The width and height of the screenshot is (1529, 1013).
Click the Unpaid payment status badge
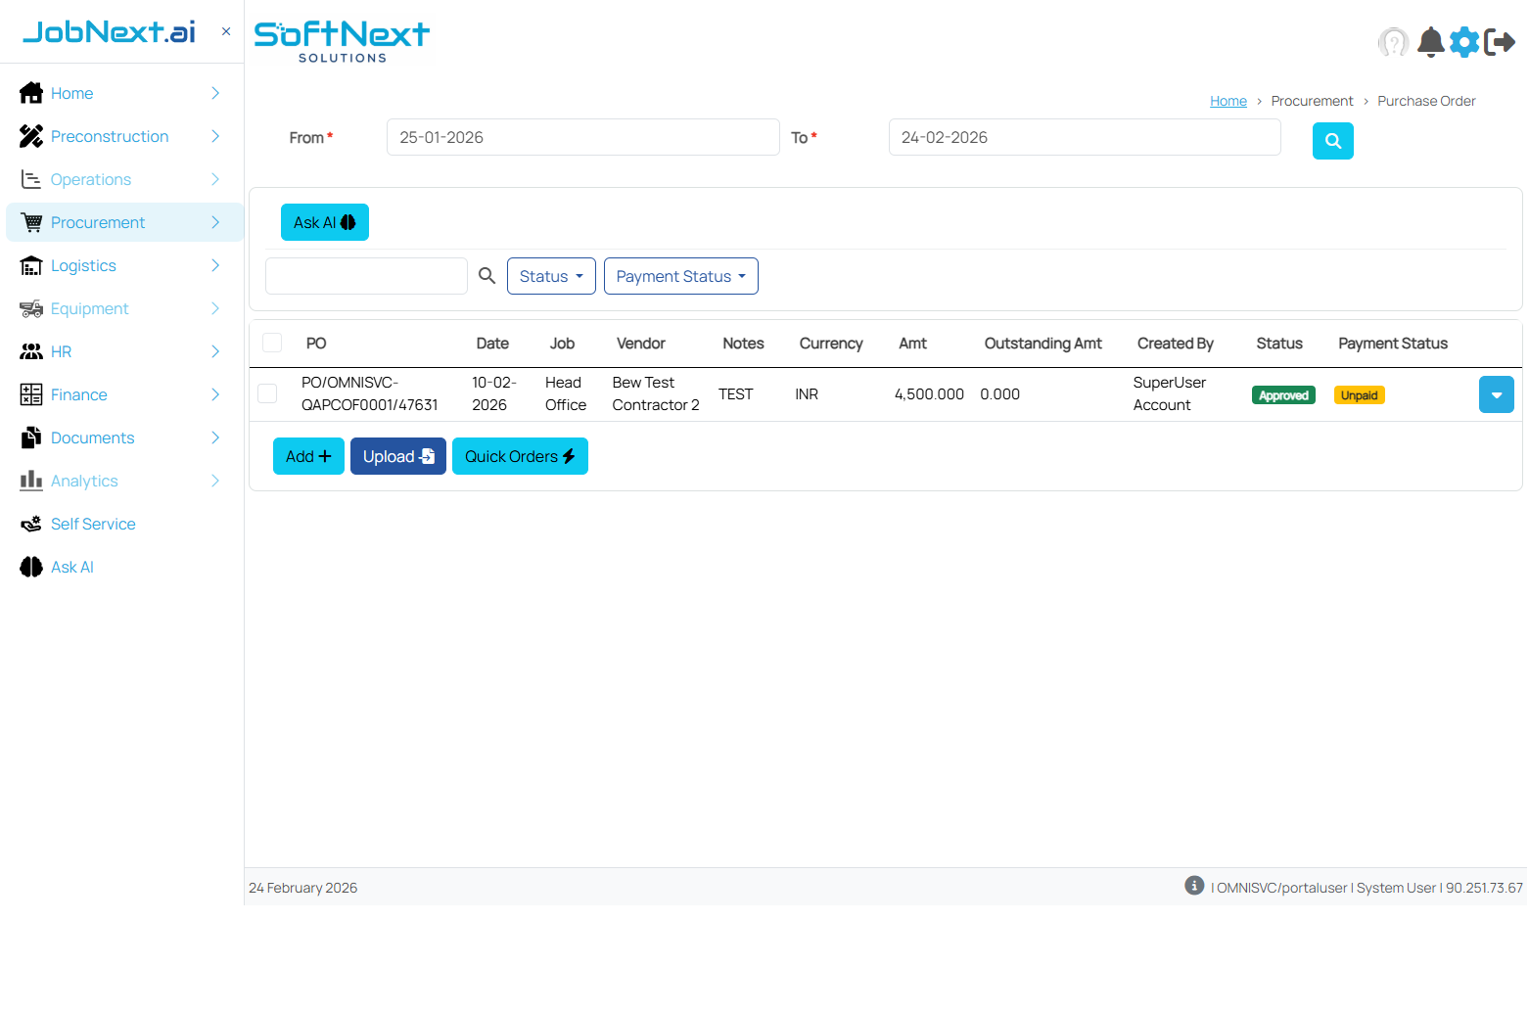coord(1359,394)
